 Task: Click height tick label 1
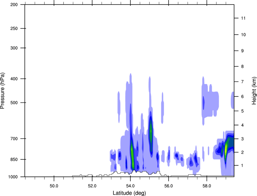click(242, 166)
